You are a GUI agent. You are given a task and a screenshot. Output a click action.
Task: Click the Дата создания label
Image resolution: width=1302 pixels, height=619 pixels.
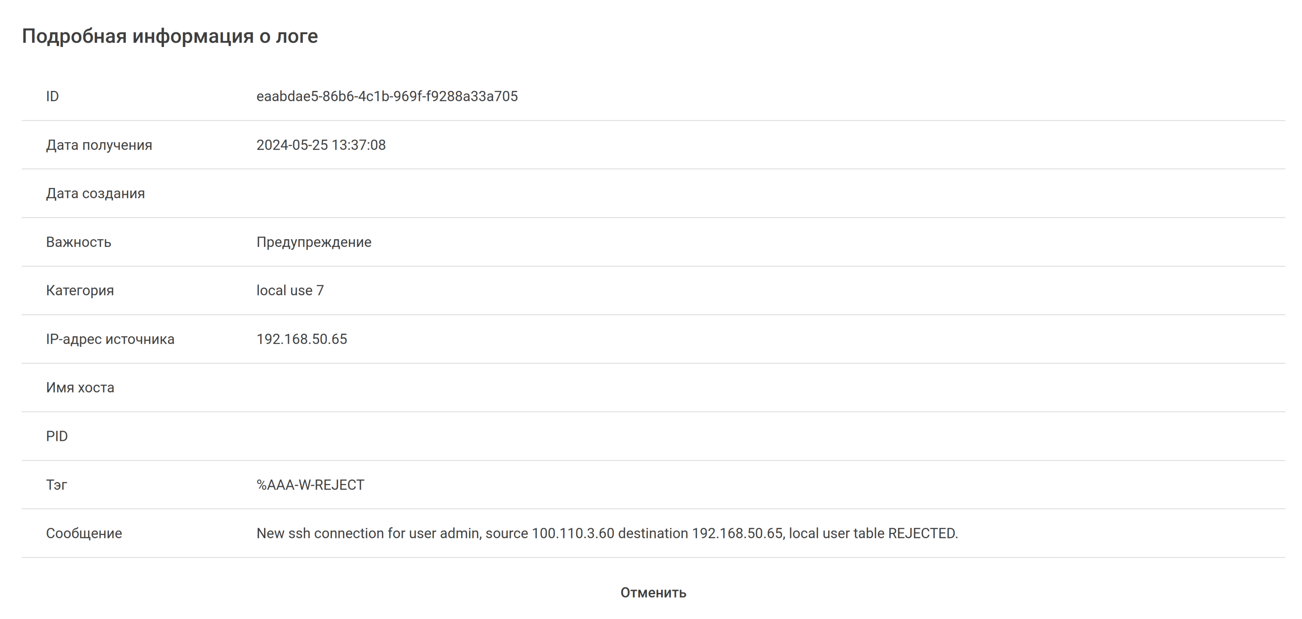[x=95, y=194]
